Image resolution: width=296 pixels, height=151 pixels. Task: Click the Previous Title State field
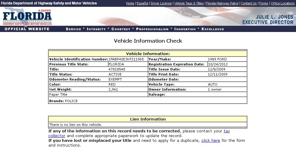(128, 64)
